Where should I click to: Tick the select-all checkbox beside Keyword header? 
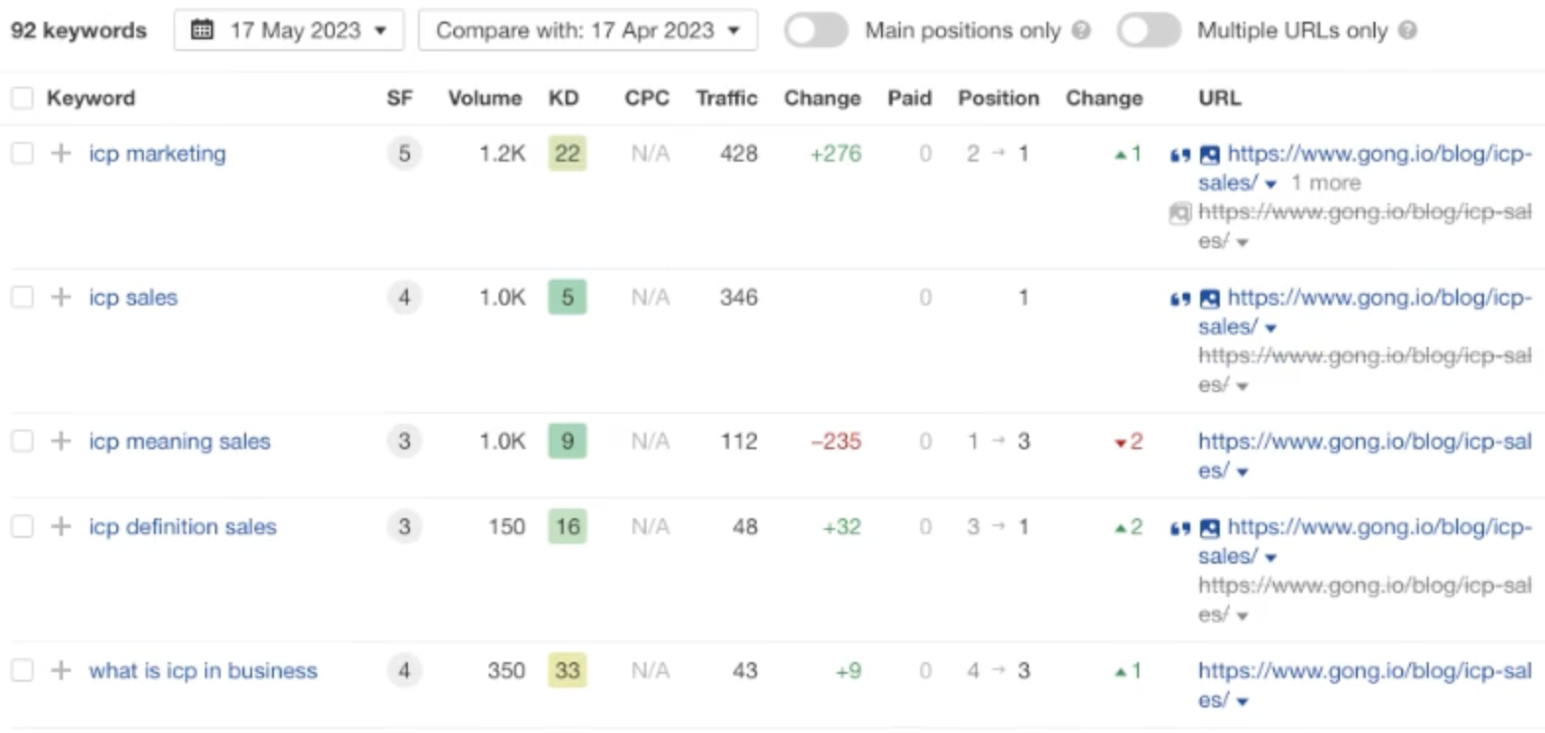22,99
